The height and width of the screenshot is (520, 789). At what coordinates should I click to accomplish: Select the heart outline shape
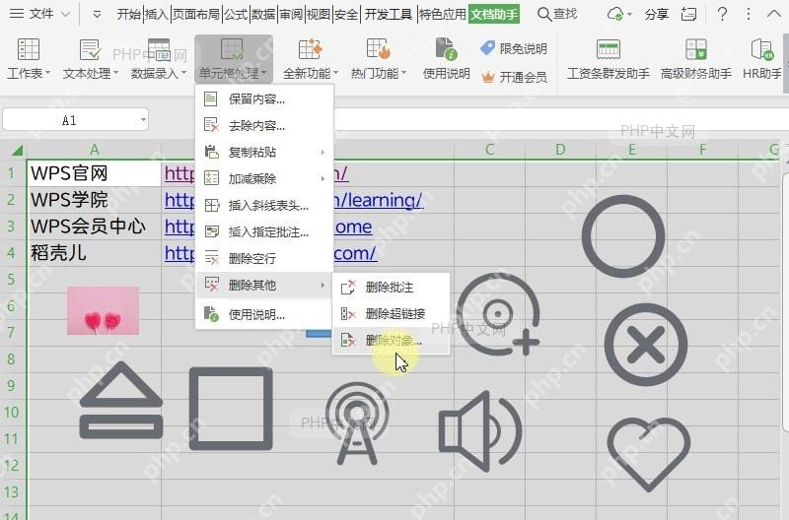[649, 454]
